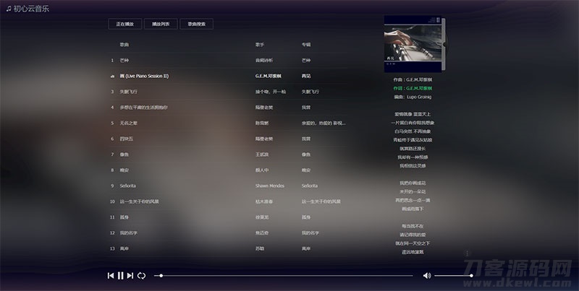Play song number 13 离岸
Viewport: 579px width, 291px height.
pyautogui.click(x=124, y=248)
